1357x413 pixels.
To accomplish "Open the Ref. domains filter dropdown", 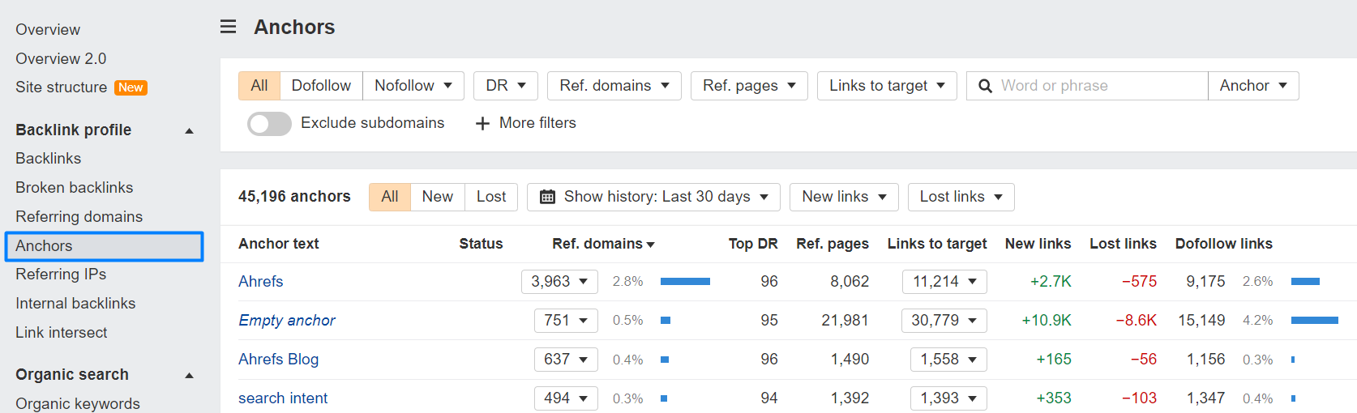I will click(614, 86).
